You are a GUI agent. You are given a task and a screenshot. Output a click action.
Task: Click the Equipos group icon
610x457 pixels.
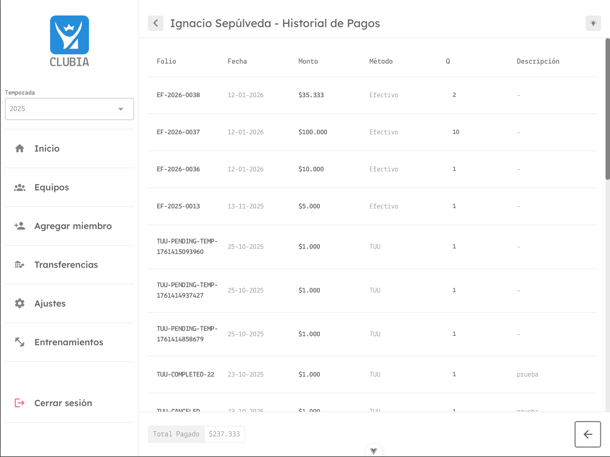tap(19, 188)
